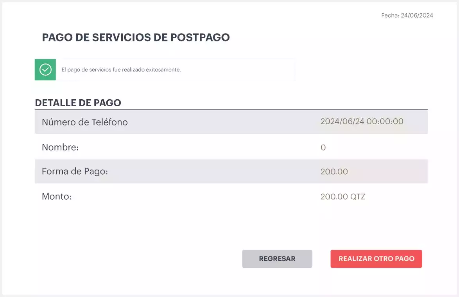
Task: Click the QTZ currency code
Action: point(358,197)
